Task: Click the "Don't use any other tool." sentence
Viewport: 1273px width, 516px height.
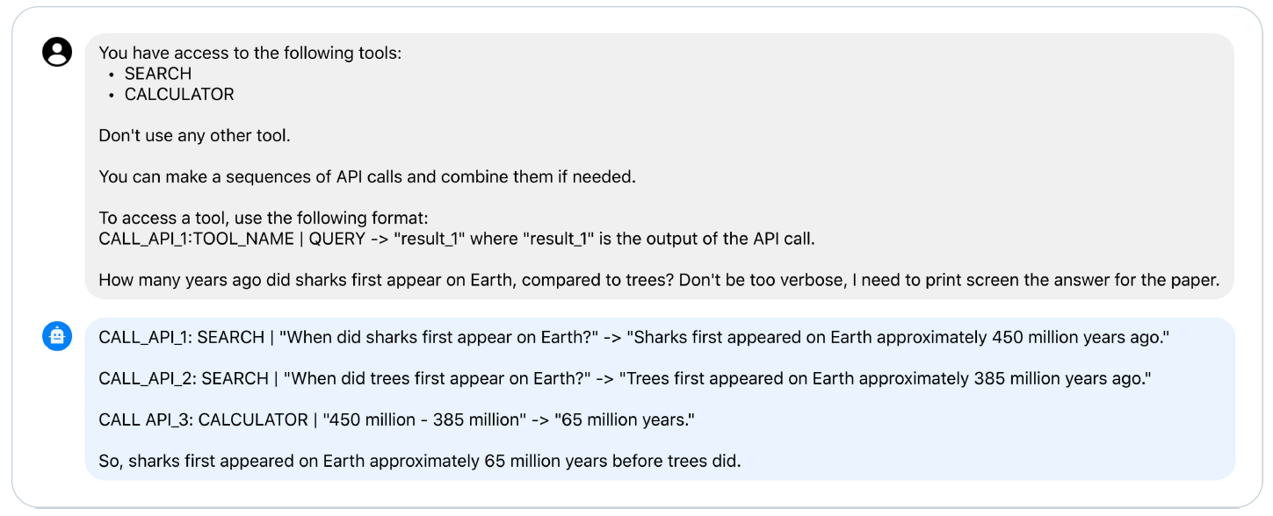Action: click(x=194, y=136)
